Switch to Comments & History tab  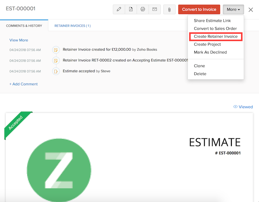point(24,26)
